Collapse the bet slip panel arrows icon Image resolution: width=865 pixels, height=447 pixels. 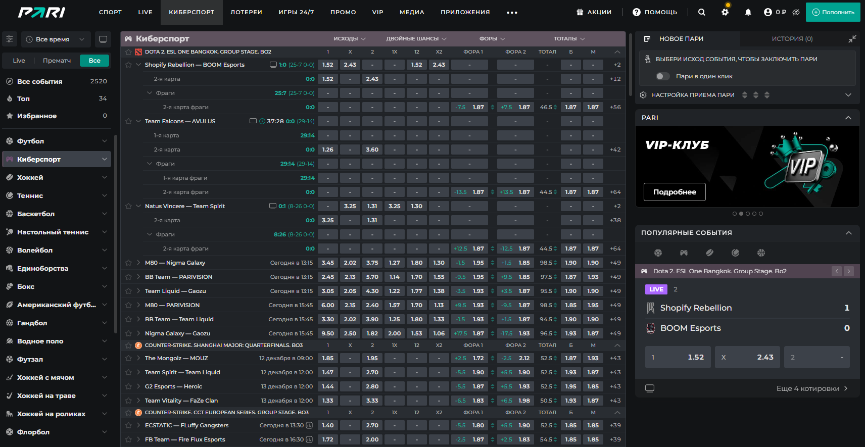[852, 39]
